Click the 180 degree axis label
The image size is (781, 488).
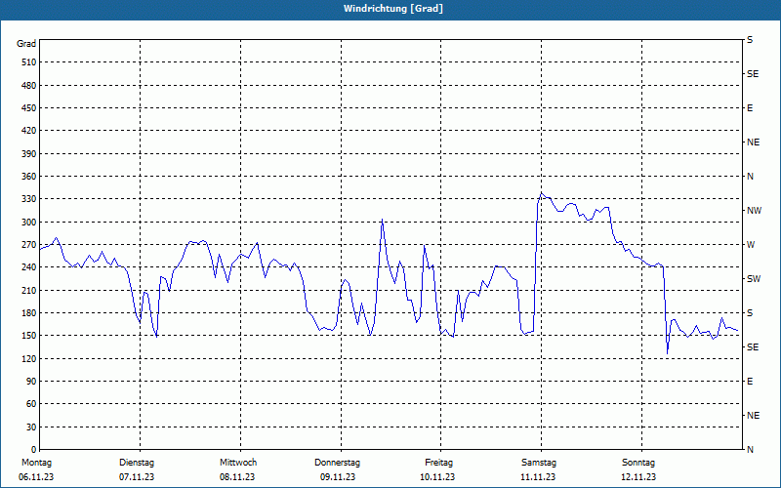(x=29, y=312)
